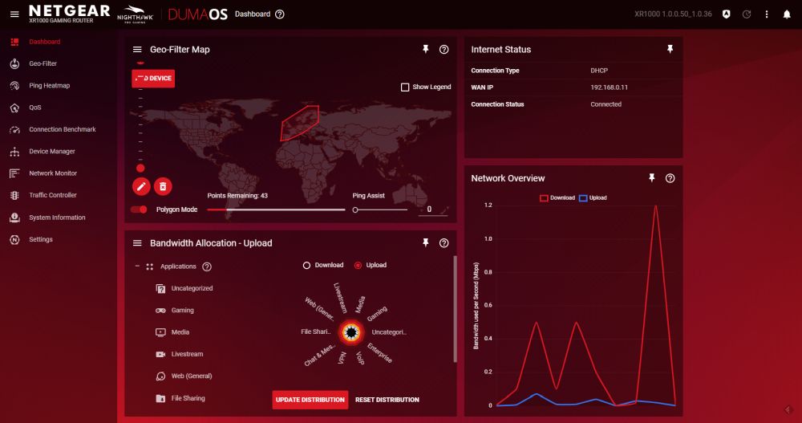This screenshot has height=423, width=802.
Task: Click the Dashboard sidebar icon
Action: (x=14, y=42)
